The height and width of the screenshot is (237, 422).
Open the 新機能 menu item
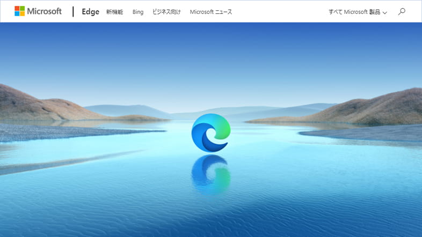pyautogui.click(x=115, y=12)
